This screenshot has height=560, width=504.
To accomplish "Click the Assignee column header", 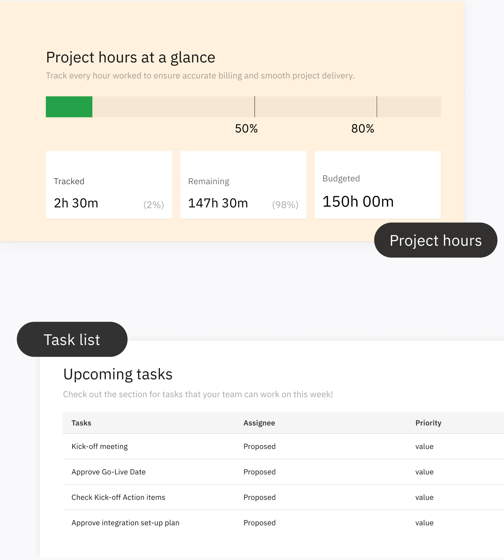I will tap(259, 423).
